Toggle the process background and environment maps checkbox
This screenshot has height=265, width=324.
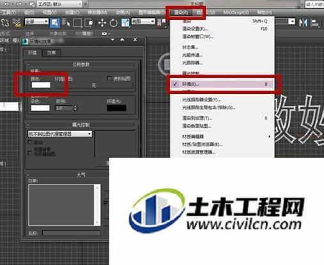30,153
